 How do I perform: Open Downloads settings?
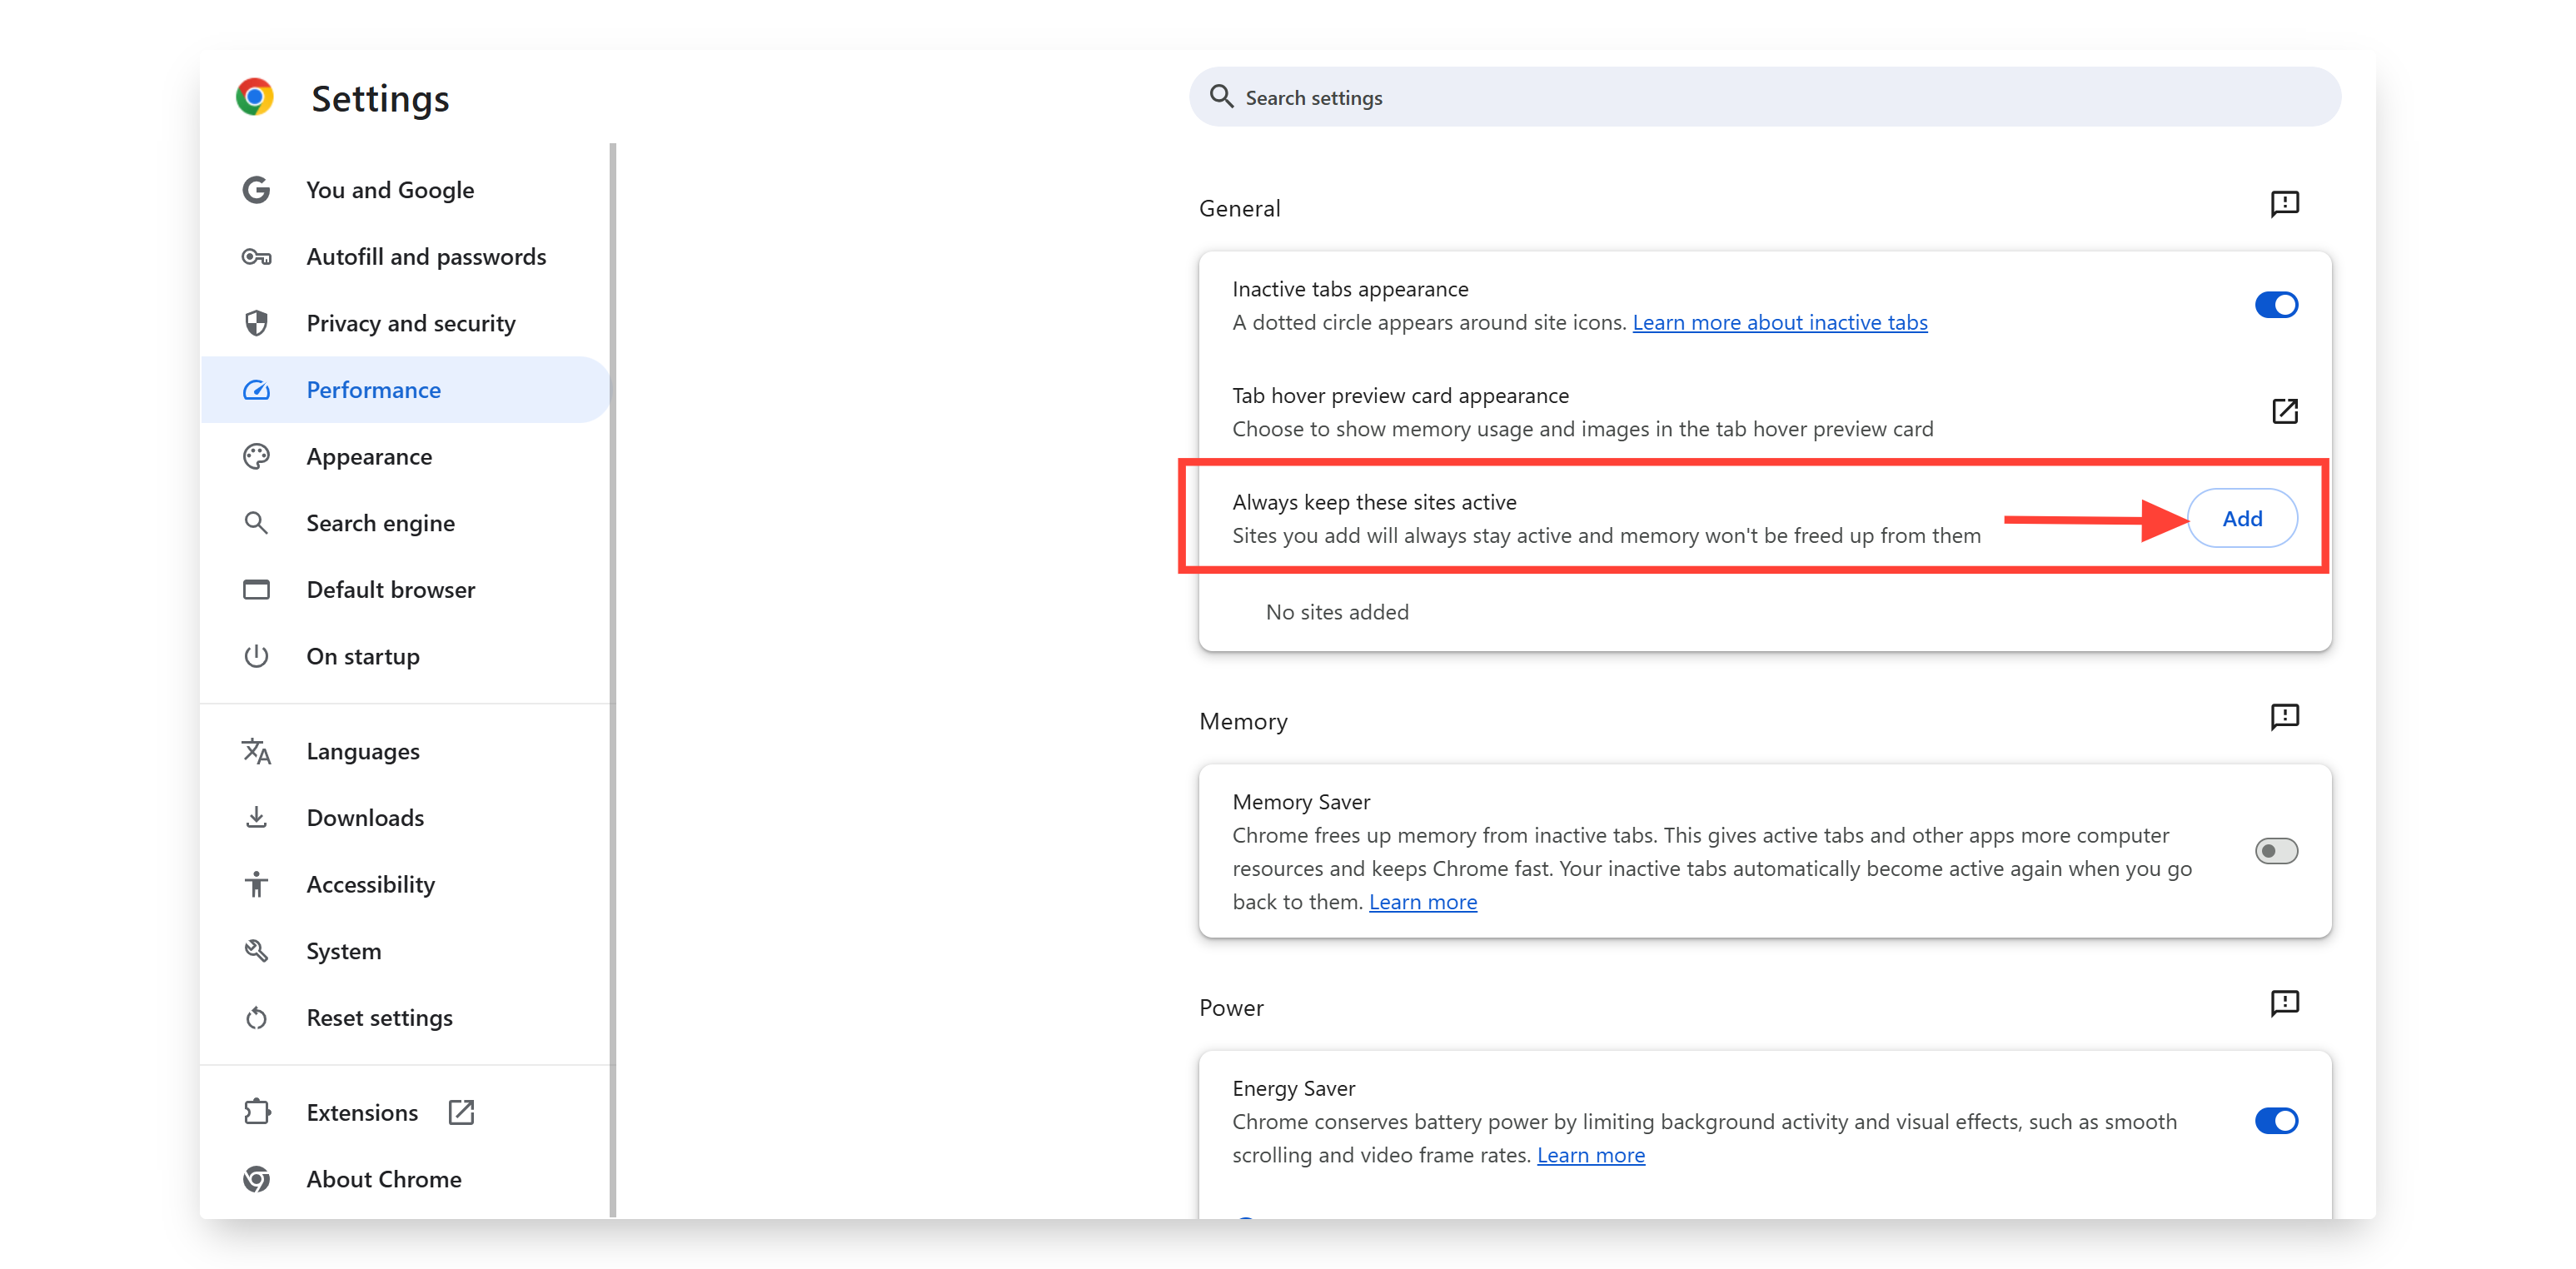click(x=405, y=818)
